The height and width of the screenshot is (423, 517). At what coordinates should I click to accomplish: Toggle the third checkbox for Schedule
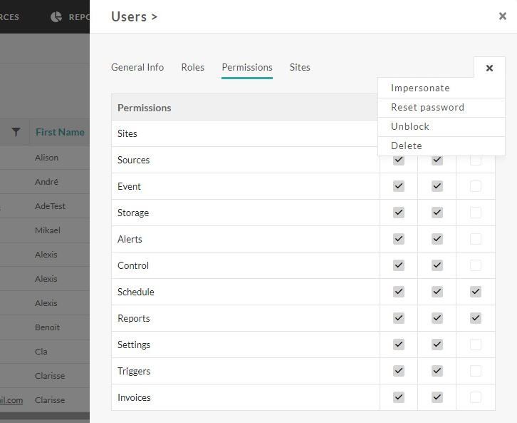click(476, 292)
